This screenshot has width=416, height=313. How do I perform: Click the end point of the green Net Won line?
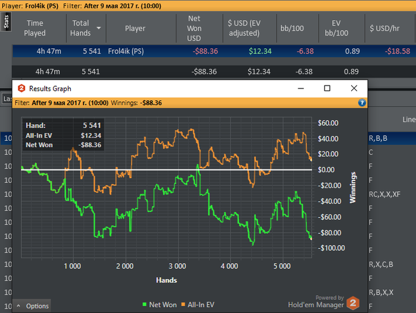[x=311, y=239]
